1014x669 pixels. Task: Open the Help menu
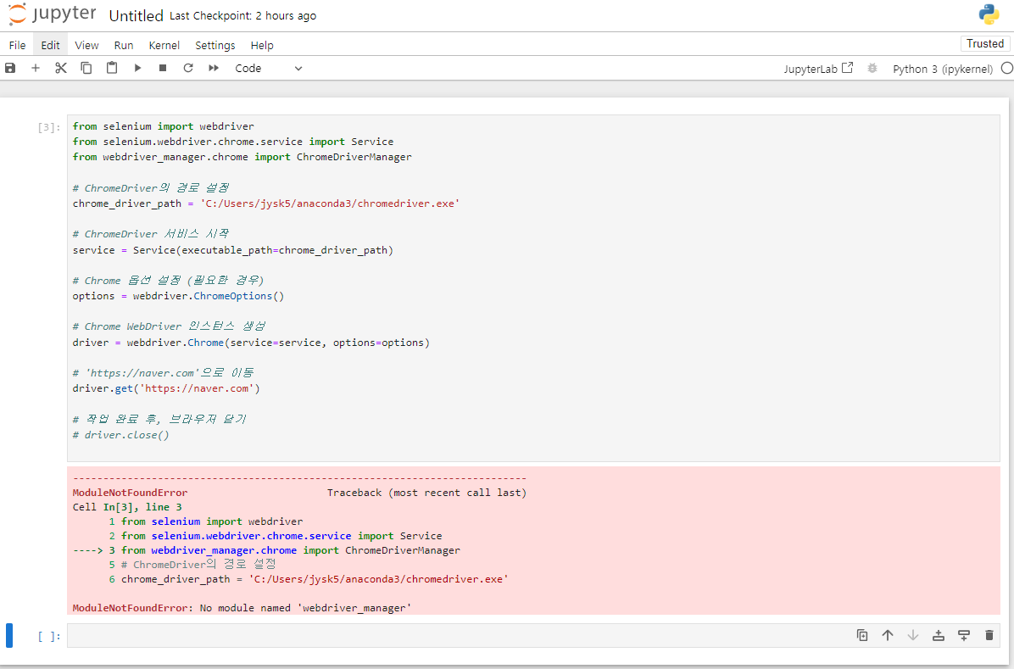pyautogui.click(x=262, y=45)
